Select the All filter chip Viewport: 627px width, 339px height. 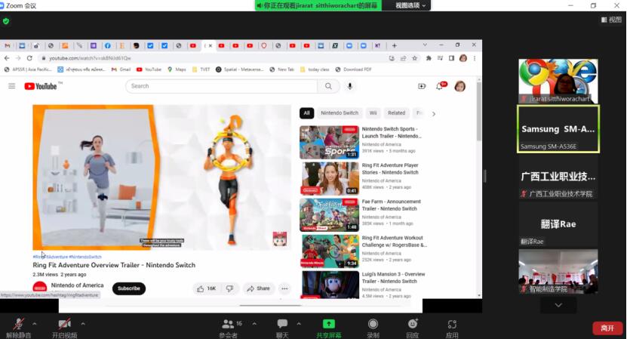(x=306, y=112)
